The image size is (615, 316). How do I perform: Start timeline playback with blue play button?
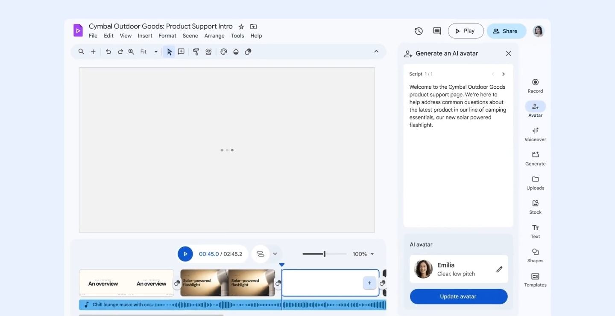(x=185, y=254)
